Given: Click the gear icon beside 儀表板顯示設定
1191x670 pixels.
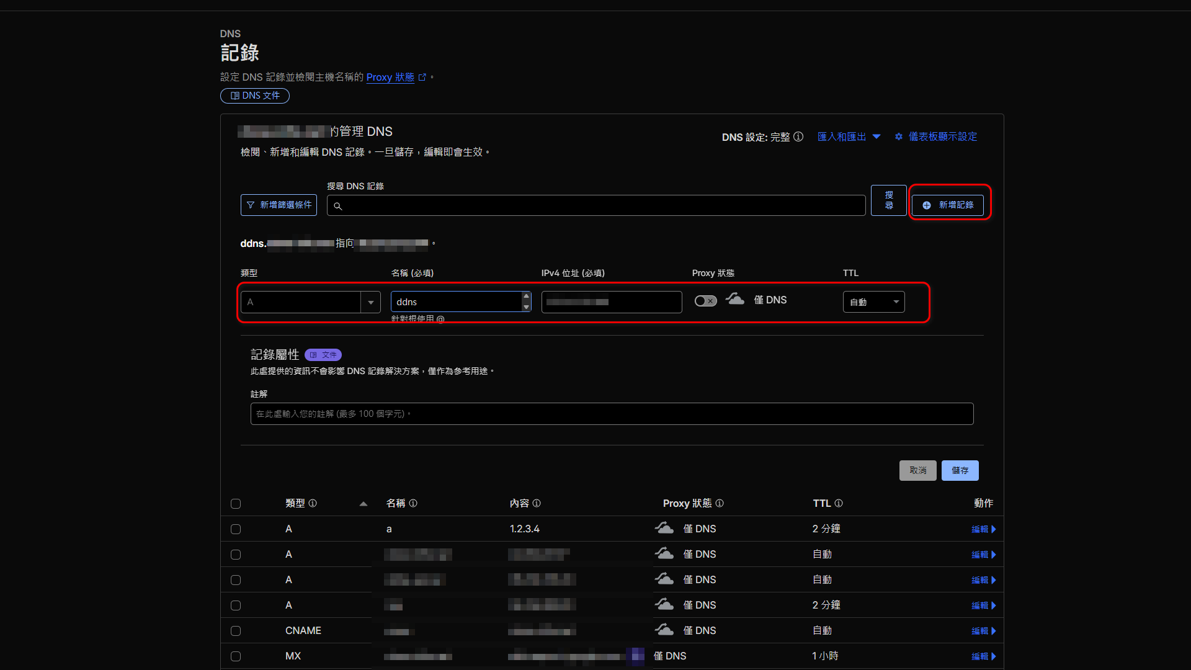Looking at the screenshot, I should click(x=899, y=136).
